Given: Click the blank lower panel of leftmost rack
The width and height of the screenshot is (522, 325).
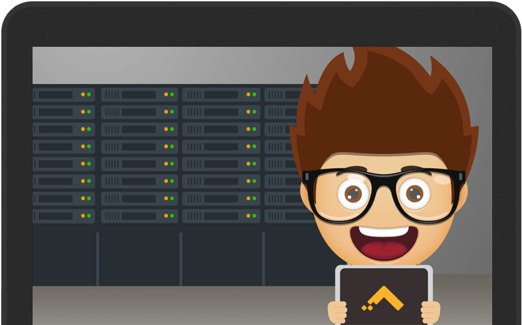Looking at the screenshot, I should pos(64,258).
